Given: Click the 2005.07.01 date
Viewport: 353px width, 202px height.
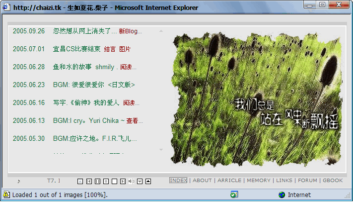Looking at the screenshot, I should tap(29, 49).
